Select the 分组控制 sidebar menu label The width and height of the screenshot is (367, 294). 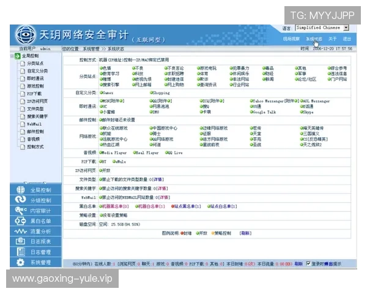tap(41, 200)
